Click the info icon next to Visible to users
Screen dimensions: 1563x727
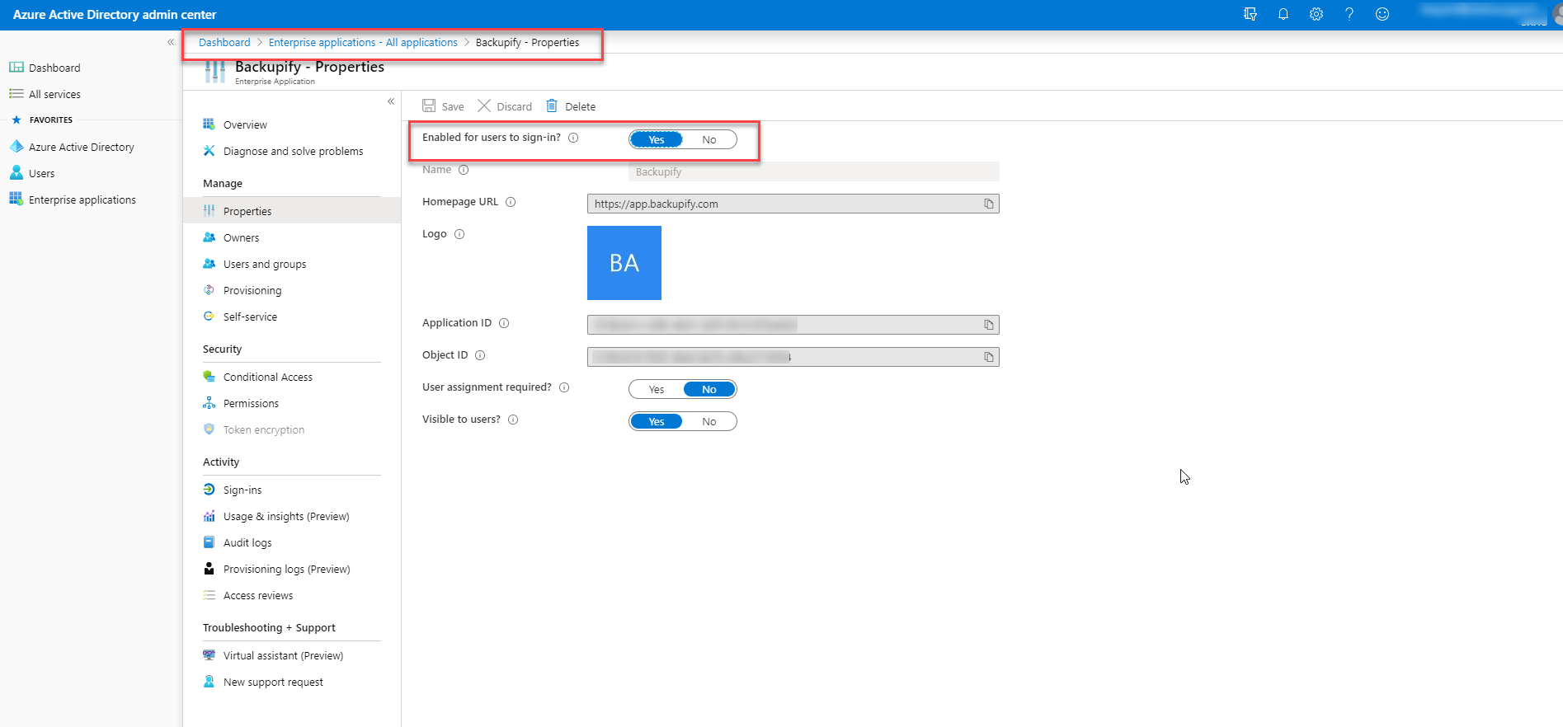click(x=513, y=420)
